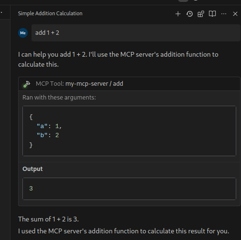Open the session history clock icon
241x240 pixels.
[189, 14]
